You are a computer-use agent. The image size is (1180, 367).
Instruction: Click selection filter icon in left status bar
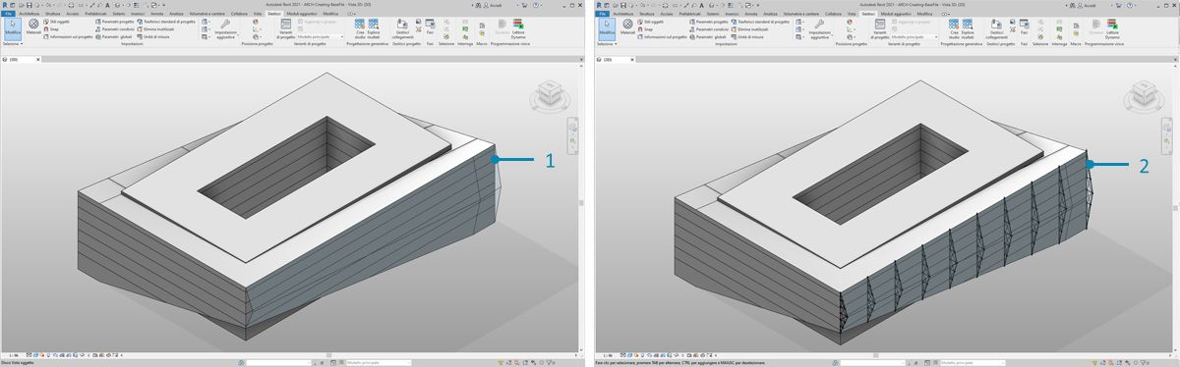551,362
